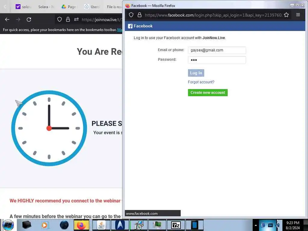Screen dimensions: 308x231
Task: Open the installer setup taskbar icon
Action: [x=138, y=225]
